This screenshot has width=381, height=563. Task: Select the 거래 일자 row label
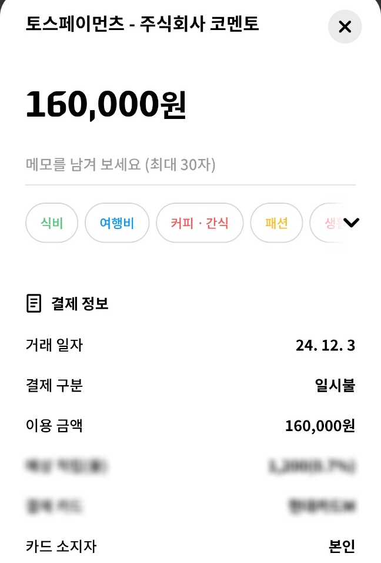[54, 345]
